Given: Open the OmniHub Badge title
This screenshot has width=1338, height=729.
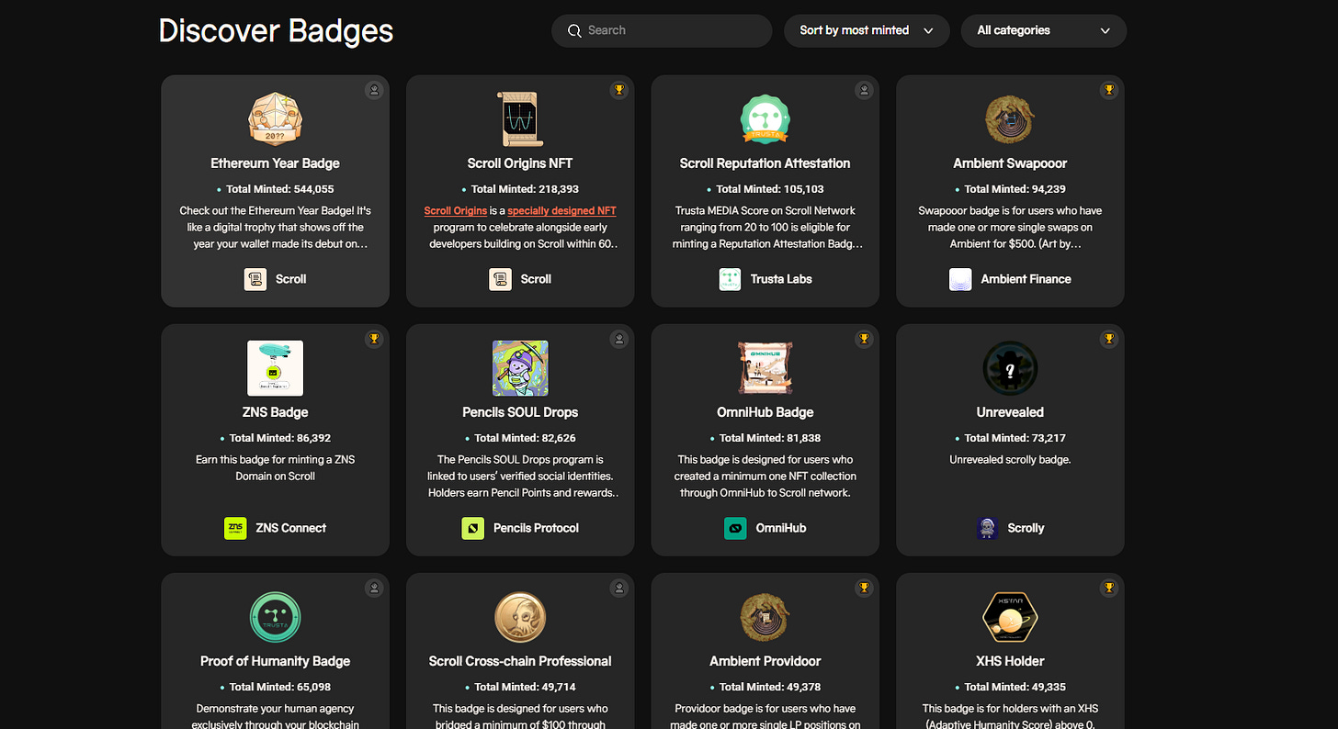Looking at the screenshot, I should [765, 412].
